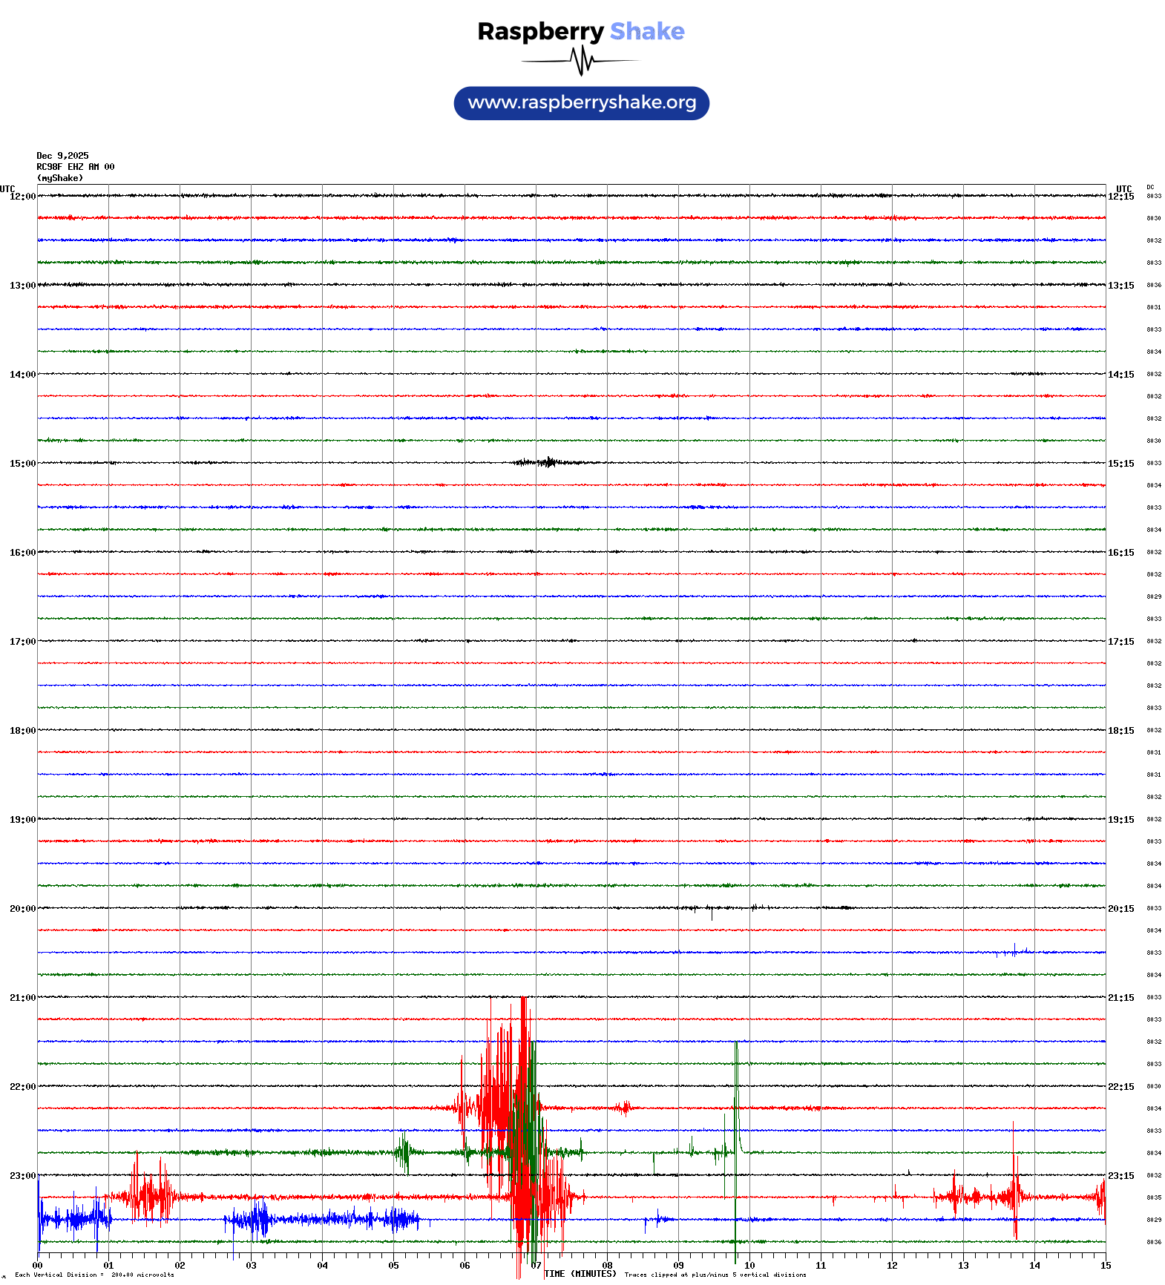1165x1285 pixels.
Task: Click the 'Each Vertical Division' scale note
Action: click(x=94, y=1275)
